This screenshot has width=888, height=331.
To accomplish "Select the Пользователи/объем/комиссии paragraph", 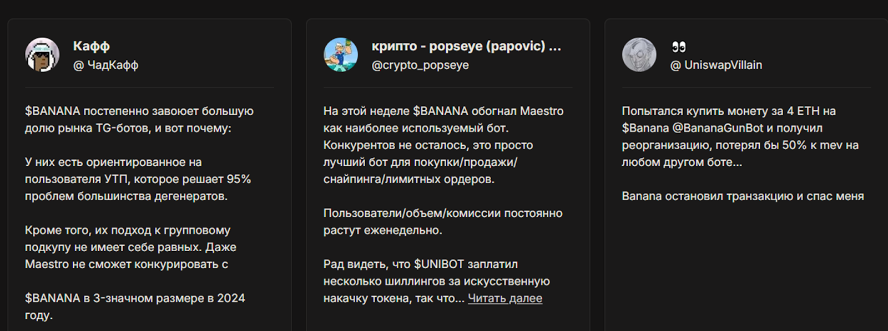I will (x=442, y=221).
